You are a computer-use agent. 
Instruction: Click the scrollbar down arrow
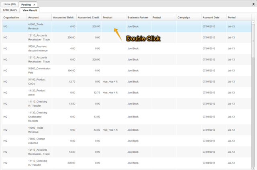[x=253, y=167]
